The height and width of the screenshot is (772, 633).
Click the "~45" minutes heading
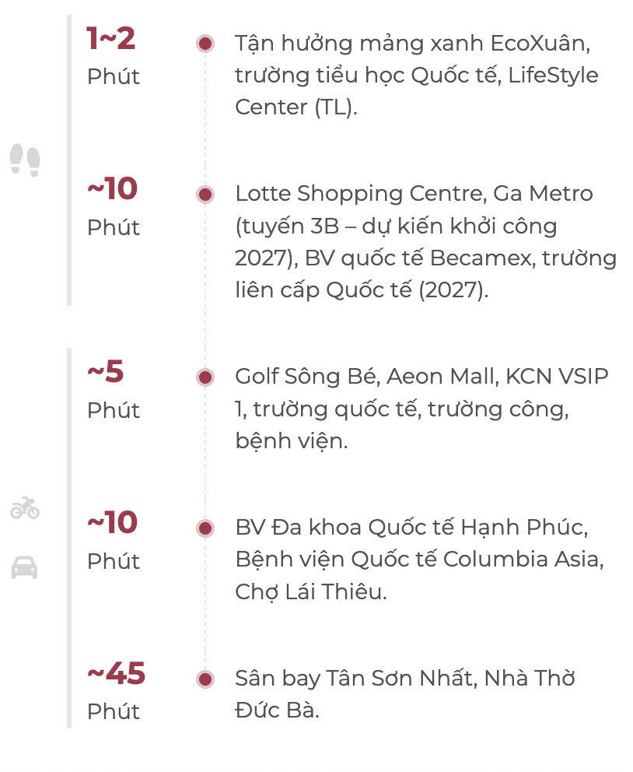tap(117, 673)
